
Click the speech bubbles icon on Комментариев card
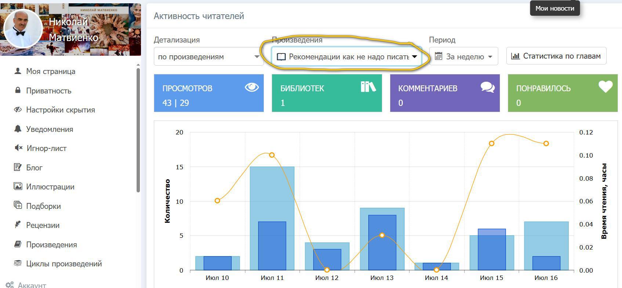point(487,87)
